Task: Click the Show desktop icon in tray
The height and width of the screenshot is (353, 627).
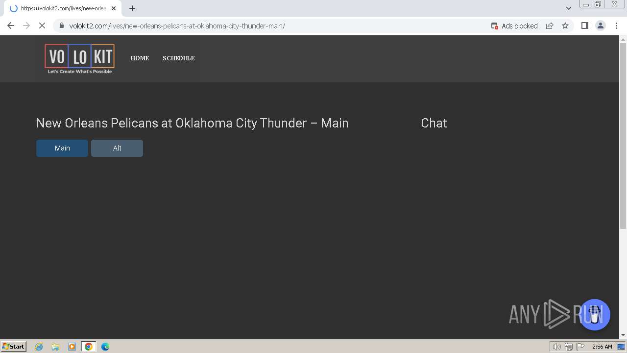Action: click(621, 347)
